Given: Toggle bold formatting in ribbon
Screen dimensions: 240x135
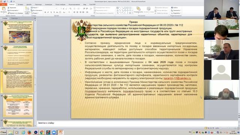Looking at the screenshot, I should [45, 12].
